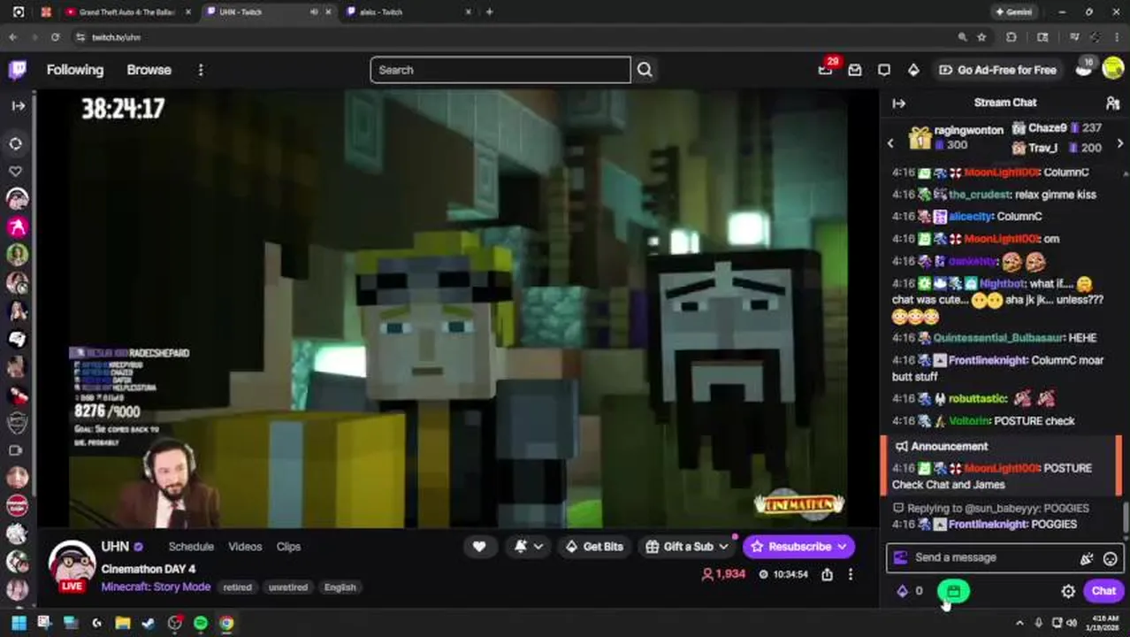Screen dimensions: 1130x637
Task: Open the three-dot menu next to Browse
Action: coord(201,70)
